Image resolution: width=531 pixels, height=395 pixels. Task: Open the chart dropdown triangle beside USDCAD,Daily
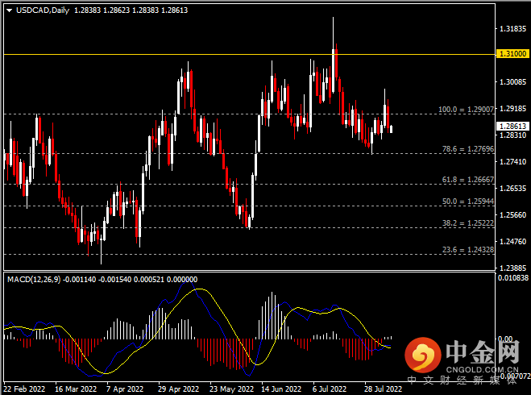pyautogui.click(x=9, y=10)
